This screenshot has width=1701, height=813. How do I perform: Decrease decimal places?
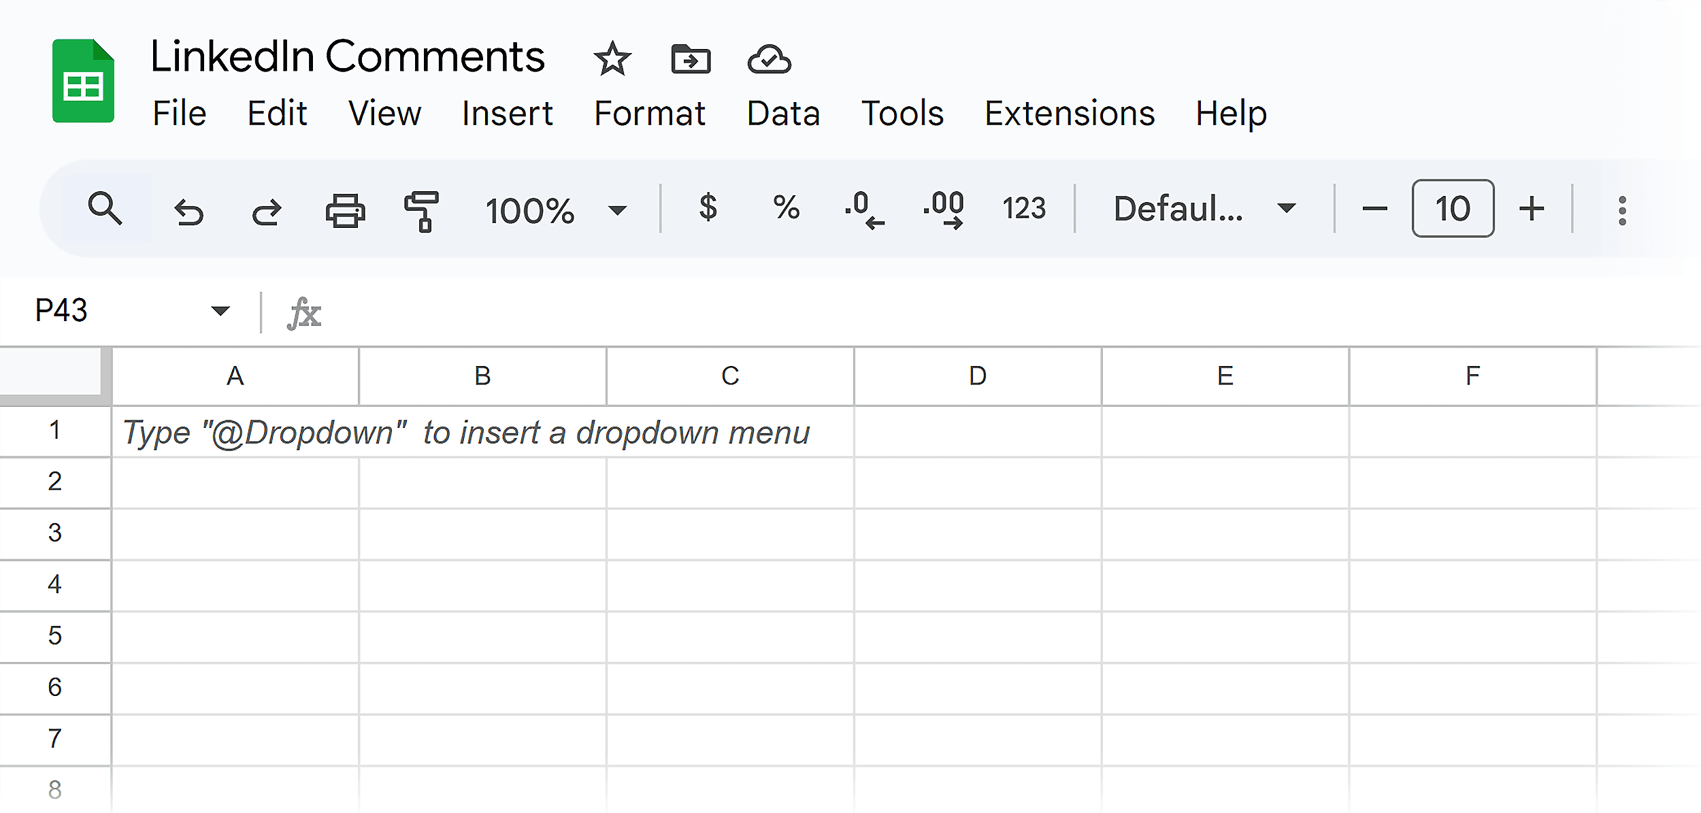(x=864, y=209)
